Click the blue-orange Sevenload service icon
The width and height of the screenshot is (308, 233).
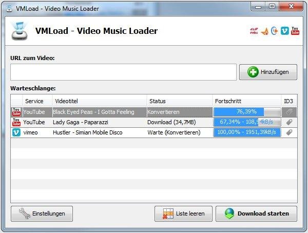tap(274, 31)
